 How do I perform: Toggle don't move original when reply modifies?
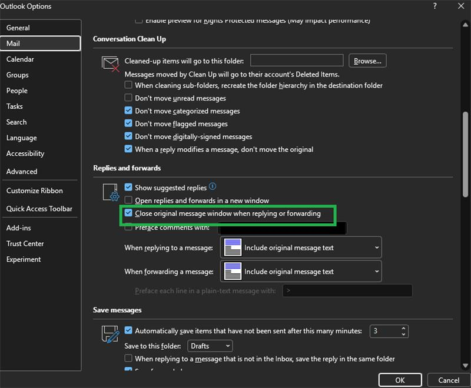(x=128, y=149)
